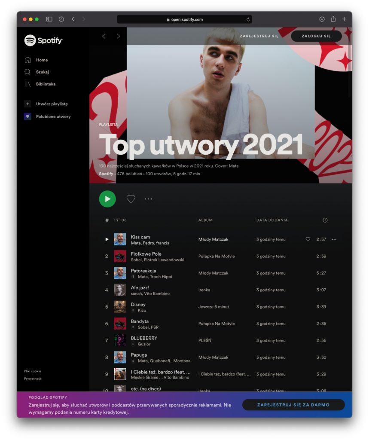Click Kiss cam album cover thumbnail
Screen dimensions: 369x440
(x=120, y=239)
